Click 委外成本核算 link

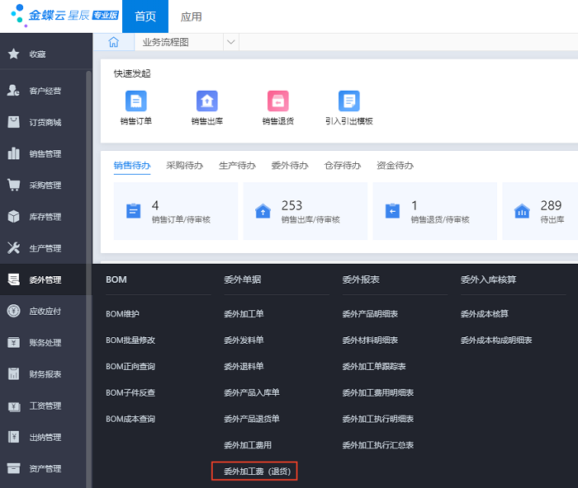click(484, 314)
